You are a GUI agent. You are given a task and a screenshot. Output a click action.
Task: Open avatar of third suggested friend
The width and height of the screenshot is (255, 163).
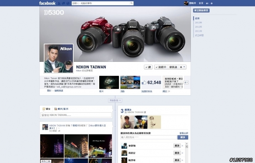click(x=124, y=160)
